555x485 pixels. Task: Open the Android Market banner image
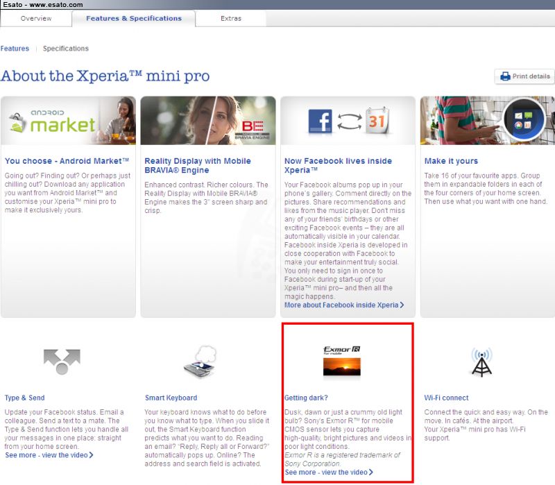tap(68, 120)
